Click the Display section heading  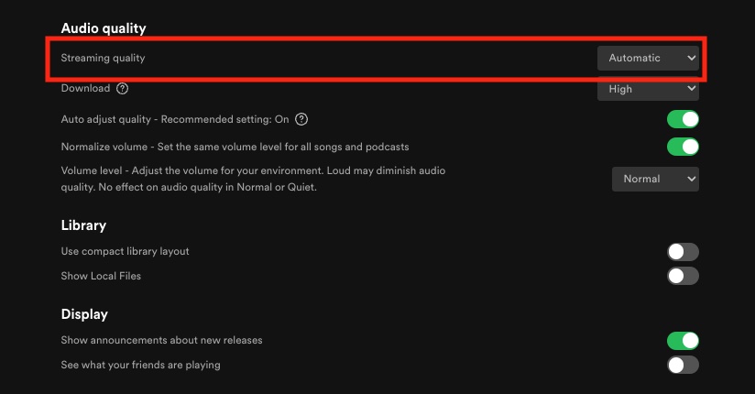point(84,314)
